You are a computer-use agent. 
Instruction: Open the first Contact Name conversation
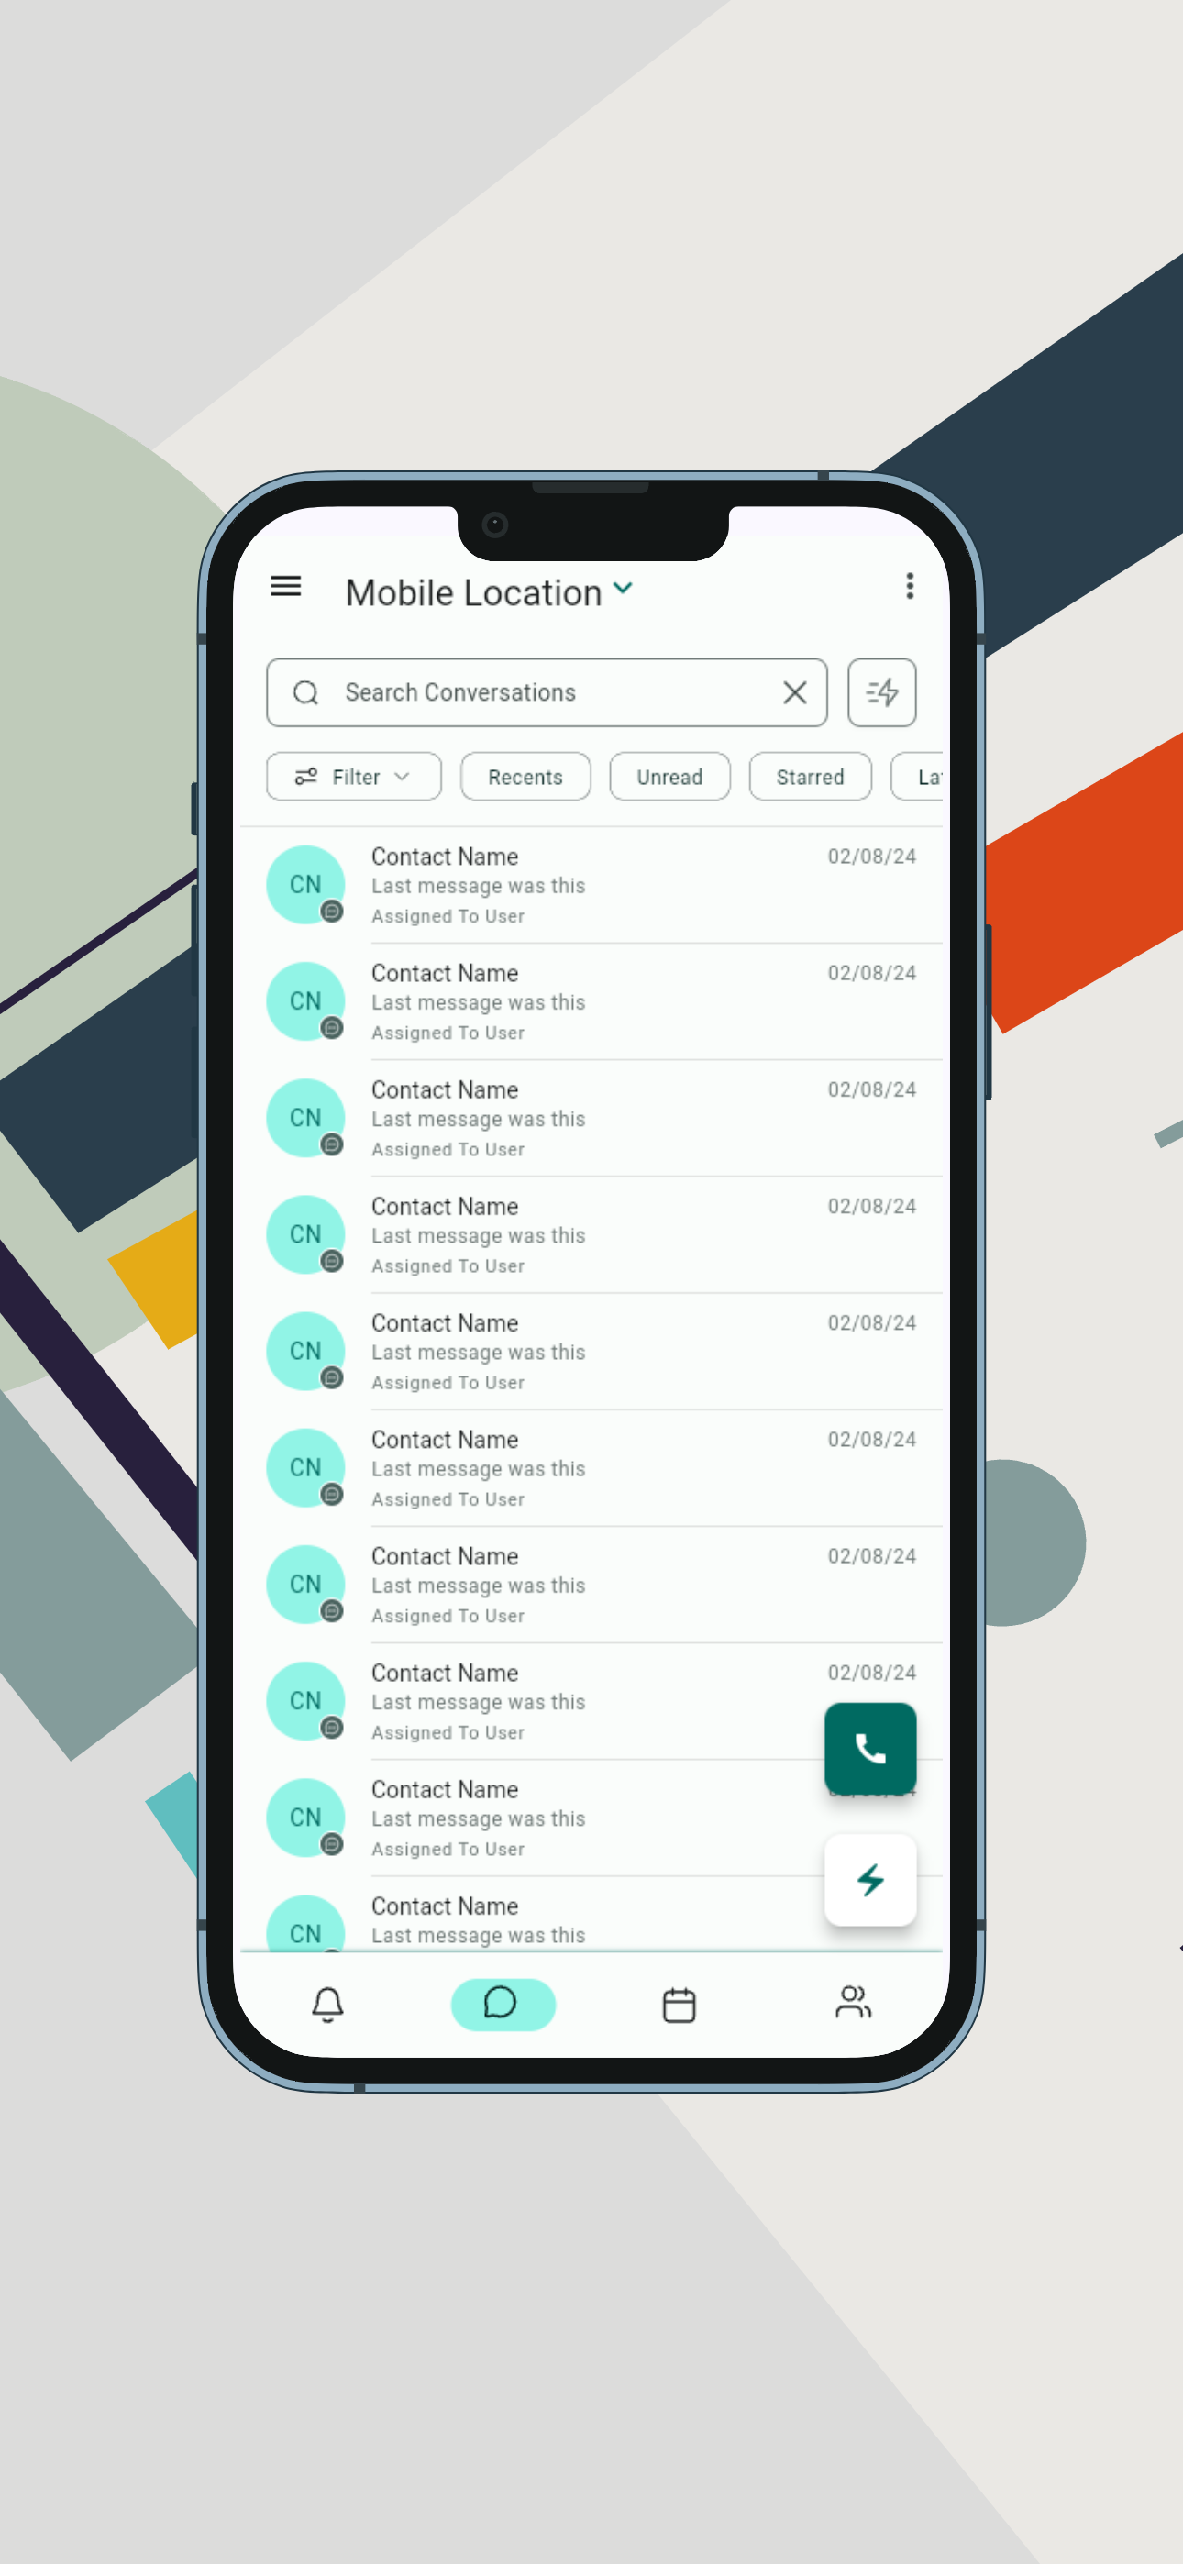click(591, 885)
